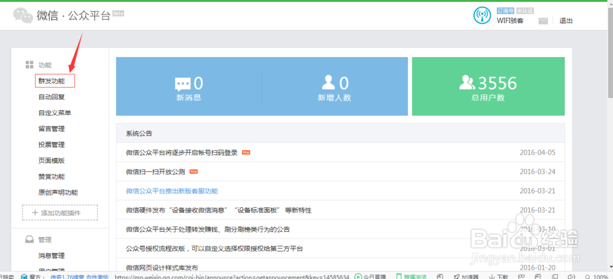Click the 添加功能插件 button
Image resolution: width=613 pixels, height=279 pixels.
click(x=60, y=213)
